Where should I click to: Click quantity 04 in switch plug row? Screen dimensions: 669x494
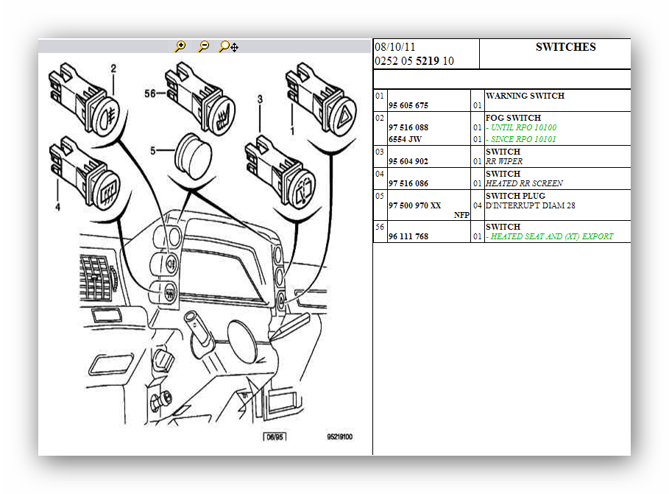(x=478, y=205)
